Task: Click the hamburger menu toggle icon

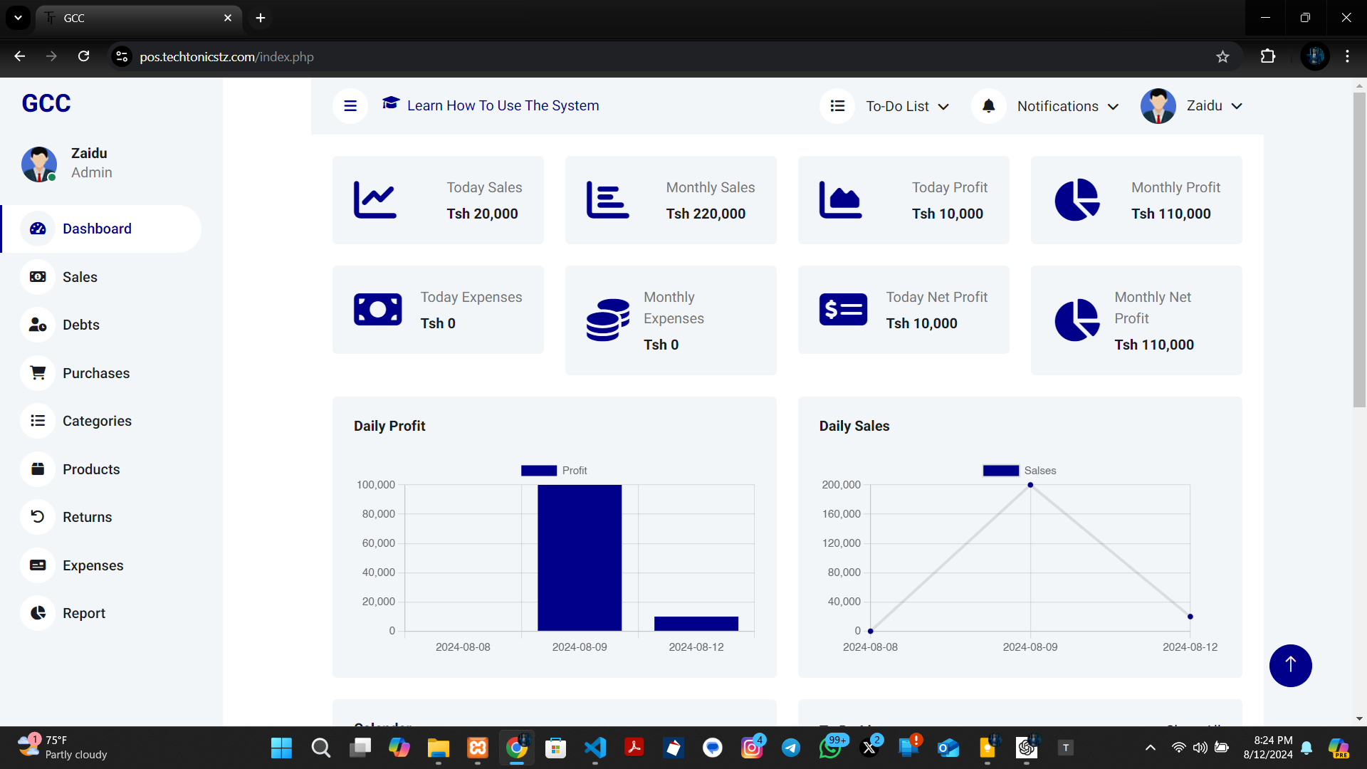Action: [x=350, y=106]
